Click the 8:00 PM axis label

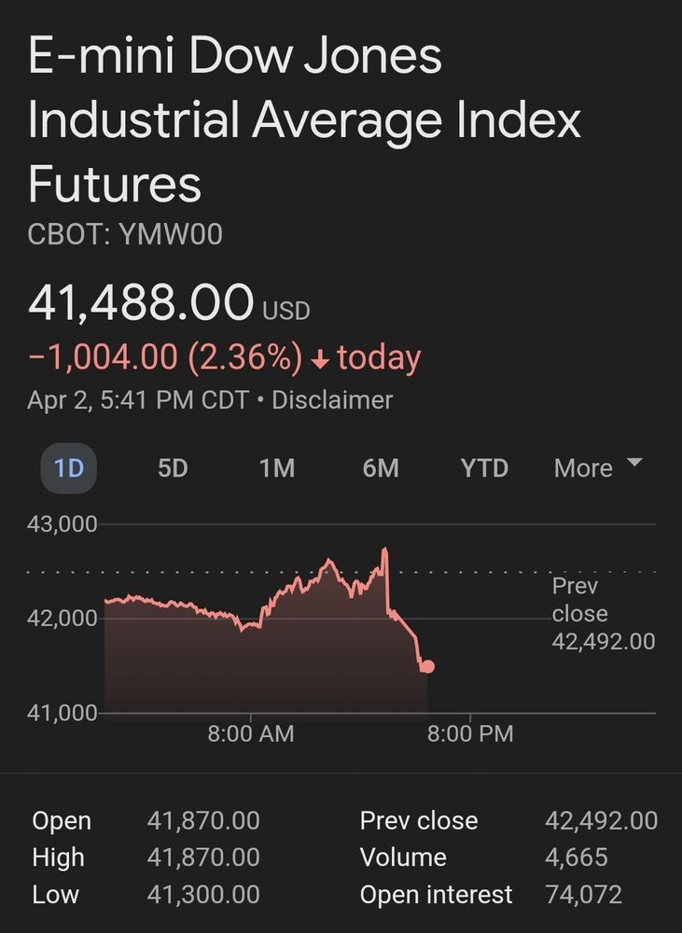click(x=470, y=733)
